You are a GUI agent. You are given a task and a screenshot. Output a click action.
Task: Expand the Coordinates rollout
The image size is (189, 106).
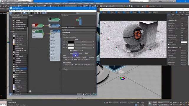(x=78, y=33)
